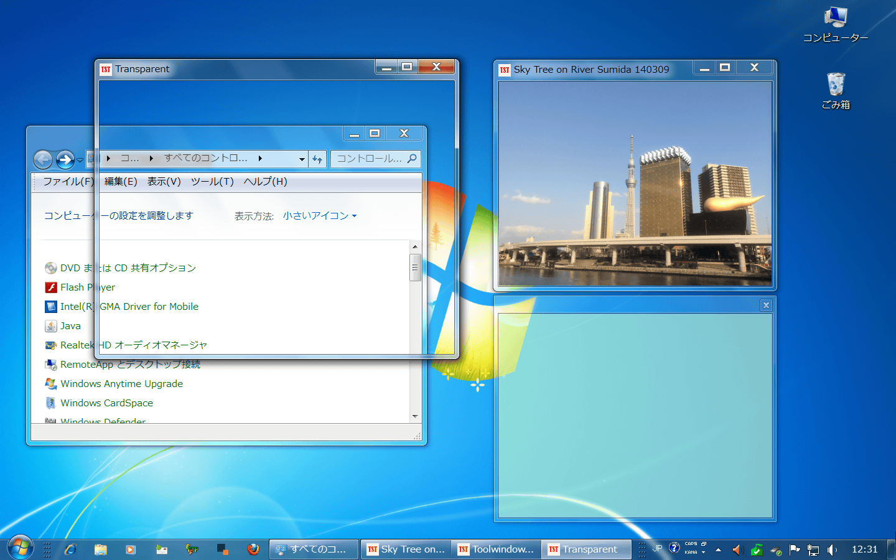
Task: Click the Control Panel vertical scrollbar thumb
Action: (x=415, y=268)
